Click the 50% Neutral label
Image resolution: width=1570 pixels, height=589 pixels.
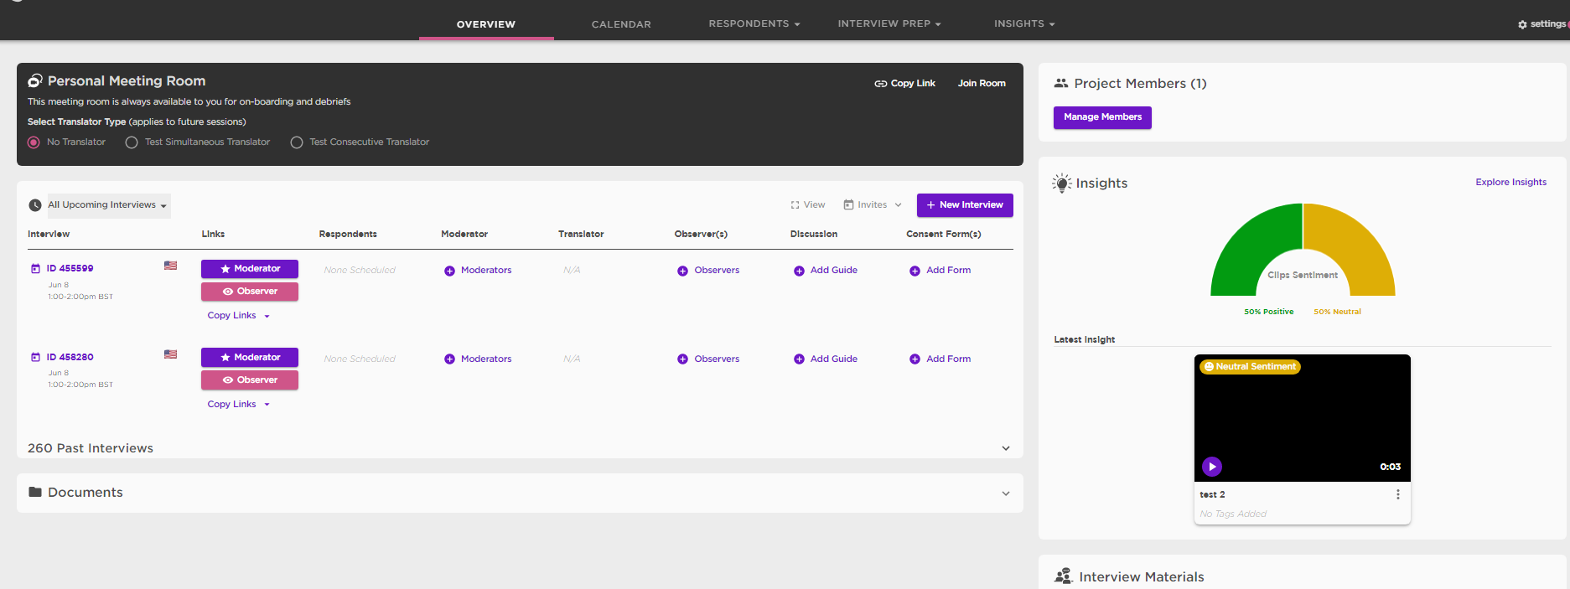point(1337,312)
